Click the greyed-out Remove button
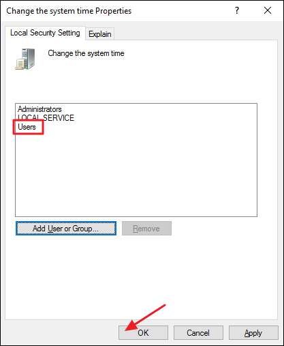This screenshot has height=346, width=284. point(146,229)
